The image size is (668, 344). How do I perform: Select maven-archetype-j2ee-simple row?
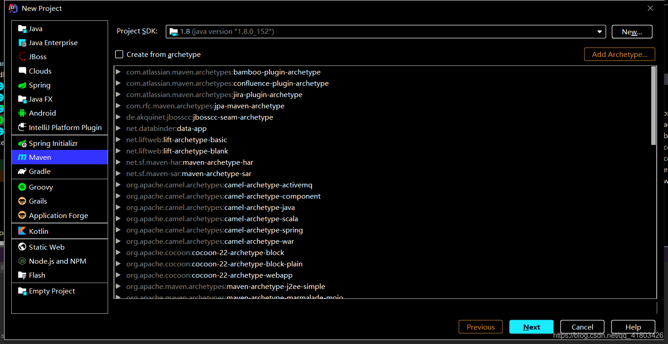point(383,287)
